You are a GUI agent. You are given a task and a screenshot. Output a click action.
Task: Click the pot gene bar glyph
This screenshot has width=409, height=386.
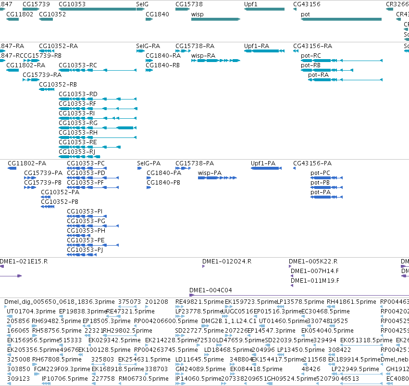click(341, 19)
